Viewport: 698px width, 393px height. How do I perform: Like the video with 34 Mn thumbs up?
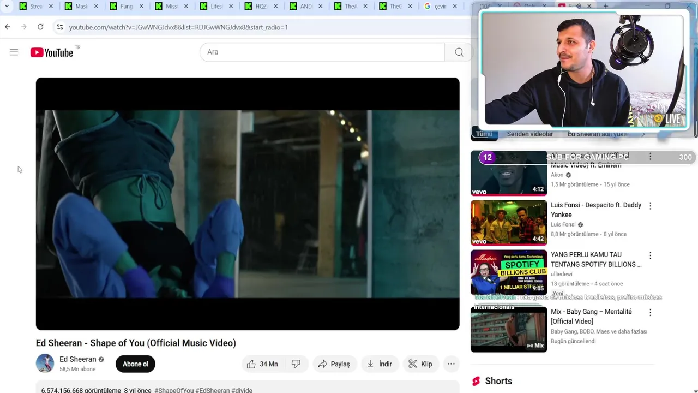[262, 364]
